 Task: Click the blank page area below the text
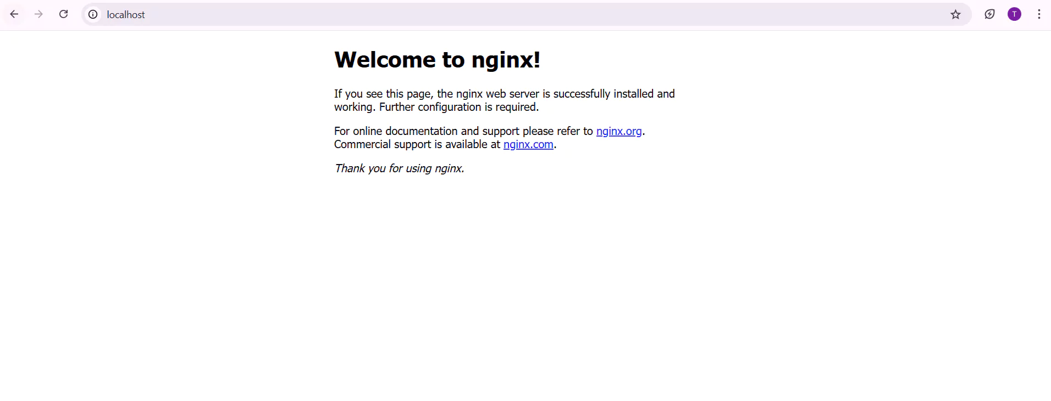[522, 285]
